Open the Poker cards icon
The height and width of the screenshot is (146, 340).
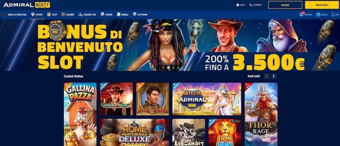[102, 15]
